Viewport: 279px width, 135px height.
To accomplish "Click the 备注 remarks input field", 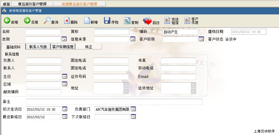I will coord(114,102).
